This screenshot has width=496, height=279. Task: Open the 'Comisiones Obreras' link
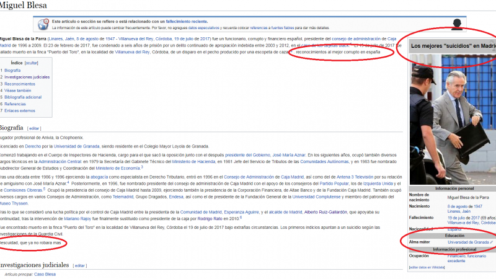tap(23, 190)
